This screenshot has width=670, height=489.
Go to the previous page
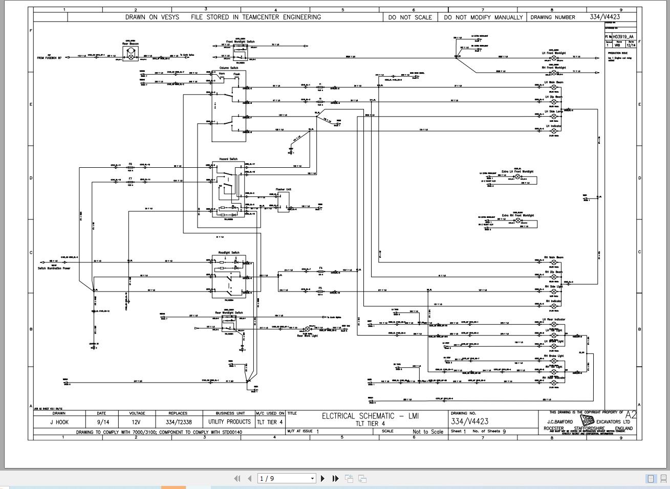click(x=249, y=478)
